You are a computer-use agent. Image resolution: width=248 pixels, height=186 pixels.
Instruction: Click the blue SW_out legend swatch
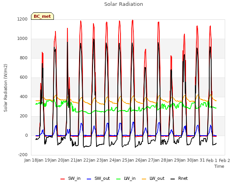tap(89, 179)
